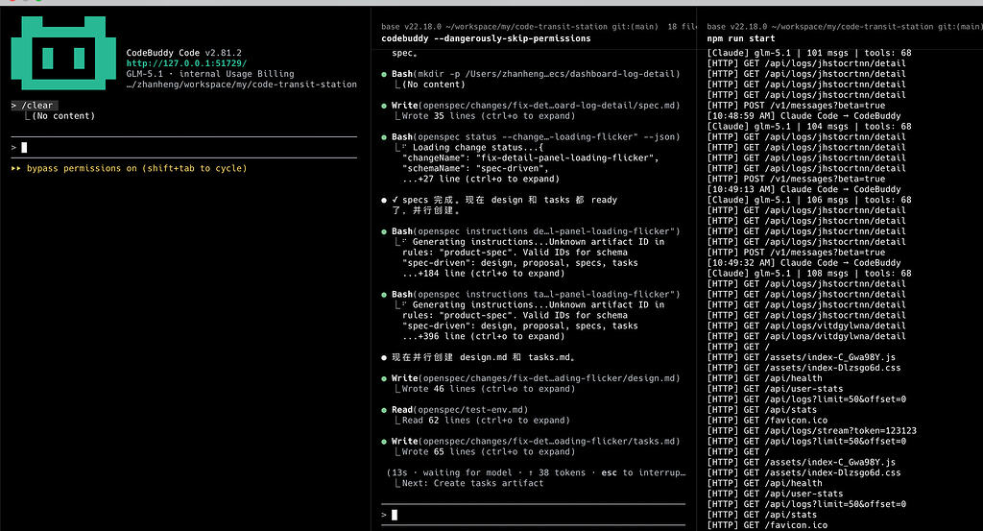Click '[Claude] glm-5.1 | 106 msgs' log line
983x531 pixels.
809,200
